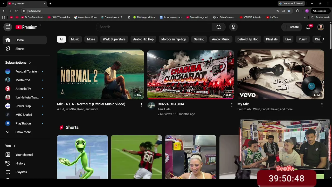Open the Tous les favoris bookmarks folder
Image resolution: width=332 pixels, height=187 pixels.
[x=320, y=17]
